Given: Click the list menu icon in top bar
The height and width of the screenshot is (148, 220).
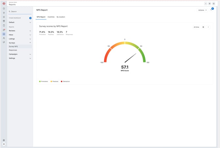Looking at the screenshot, I should click(213, 4).
